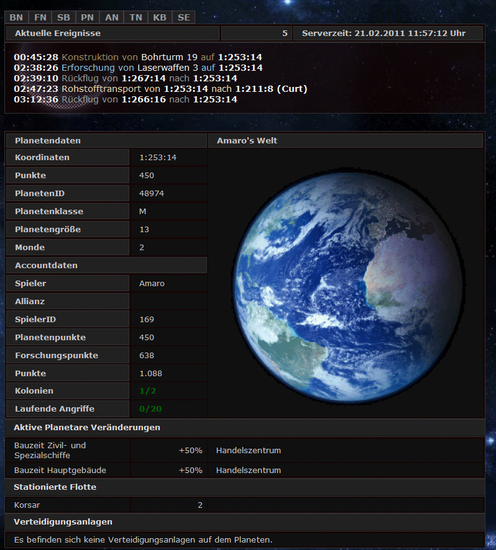Select Korsar in Stationierte Flotte

pyautogui.click(x=27, y=505)
